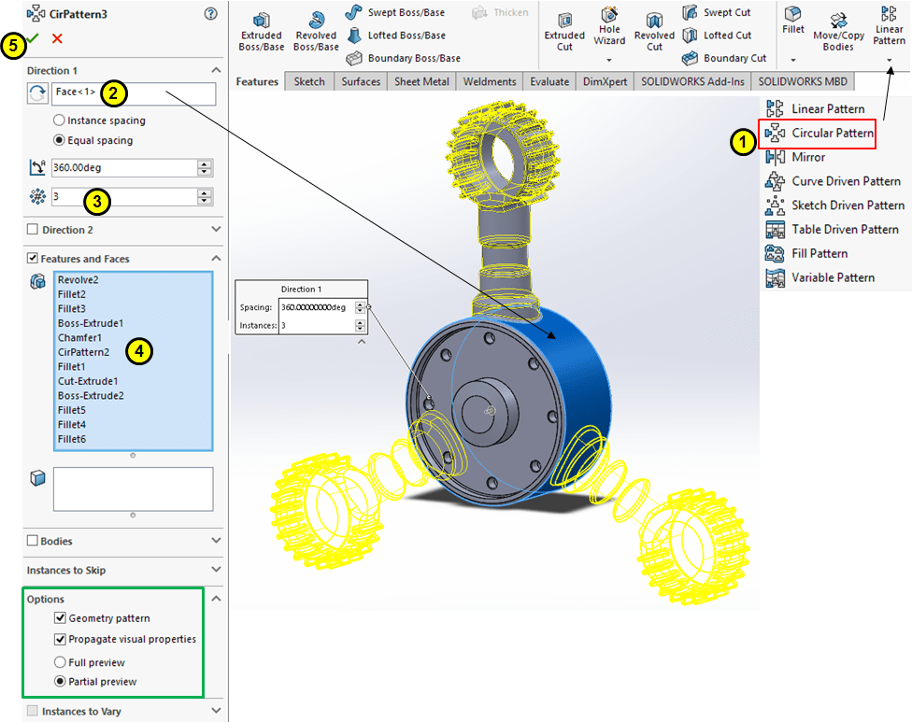Select Fillet1 in the features list
This screenshot has height=722, width=912.
click(x=72, y=367)
